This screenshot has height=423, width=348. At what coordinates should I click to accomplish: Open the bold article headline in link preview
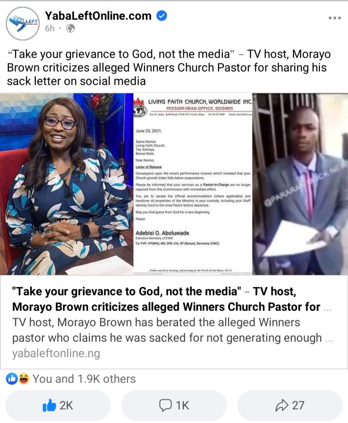[166, 299]
